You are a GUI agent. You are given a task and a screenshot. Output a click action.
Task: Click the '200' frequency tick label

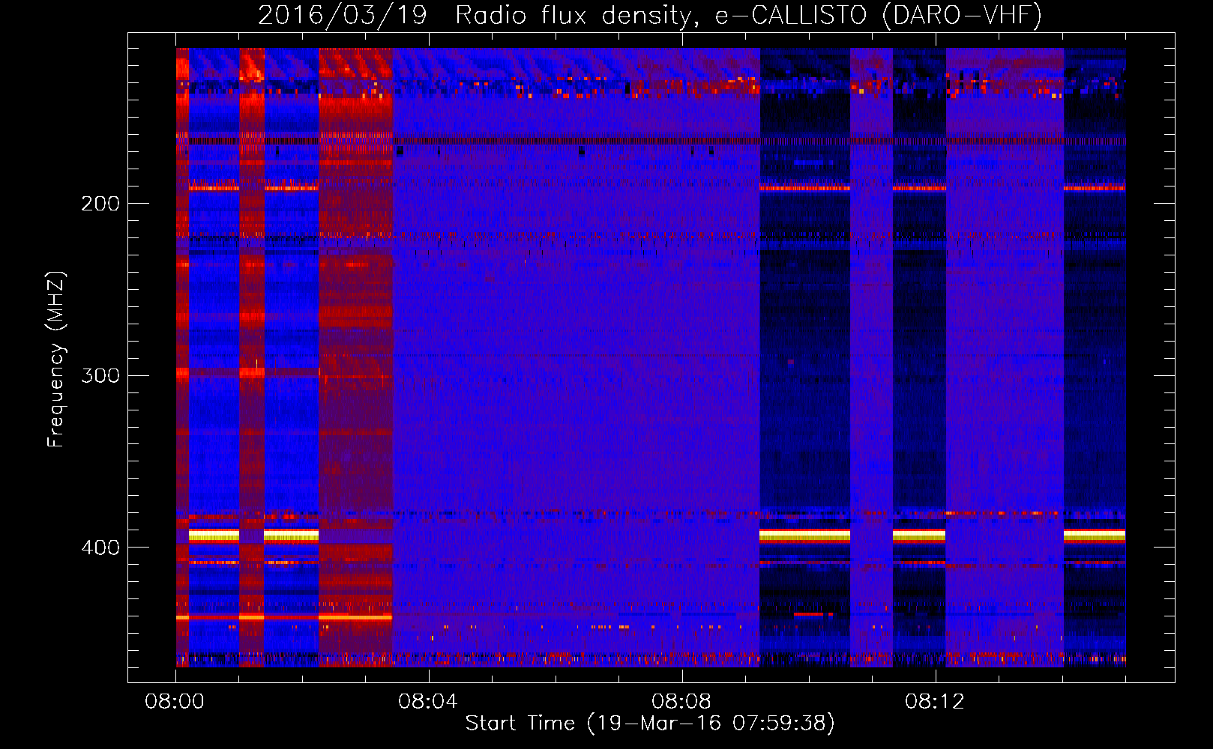click(x=100, y=204)
